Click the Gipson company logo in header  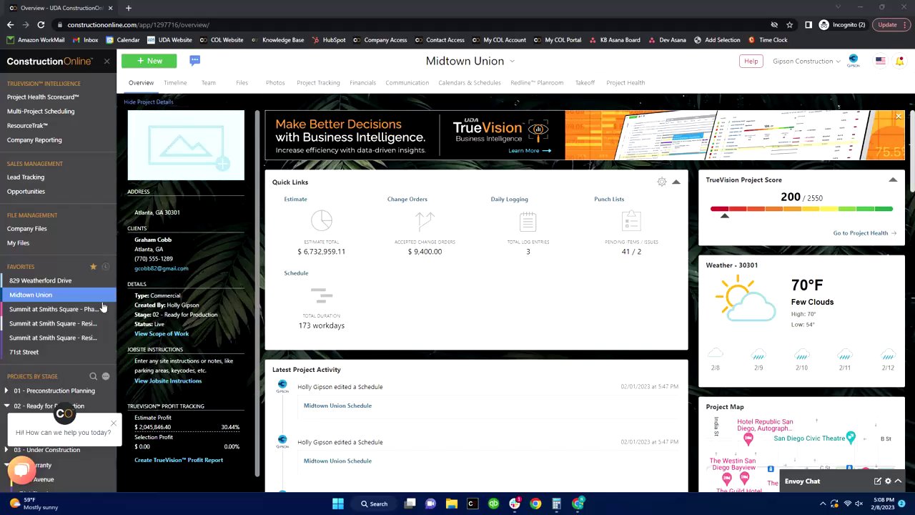coord(853,61)
